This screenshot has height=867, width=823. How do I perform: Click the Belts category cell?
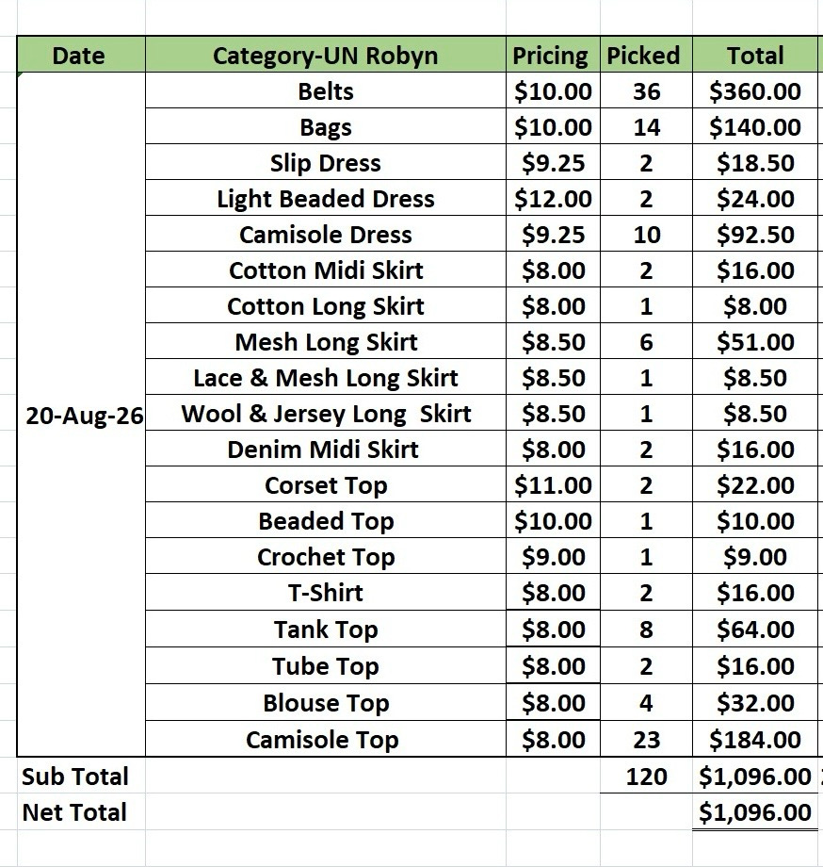(325, 90)
